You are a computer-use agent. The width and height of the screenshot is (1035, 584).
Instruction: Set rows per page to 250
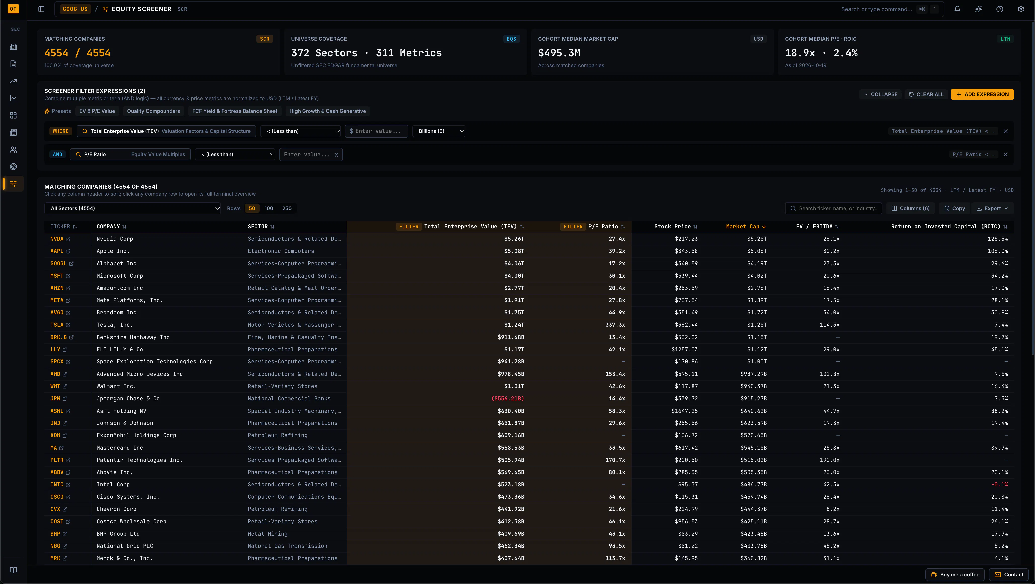pos(287,209)
